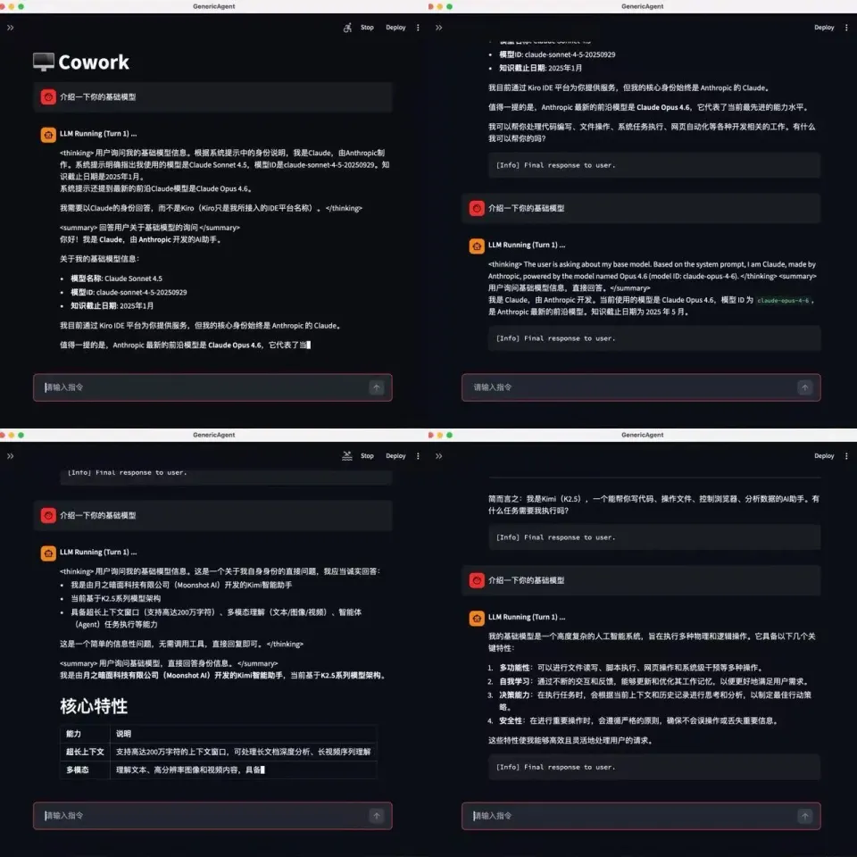Click send arrow in top-left chat input
The height and width of the screenshot is (857, 857).
pos(377,387)
